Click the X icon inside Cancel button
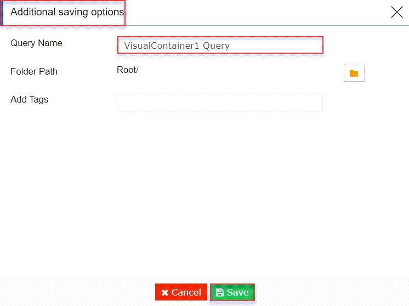 (x=164, y=293)
